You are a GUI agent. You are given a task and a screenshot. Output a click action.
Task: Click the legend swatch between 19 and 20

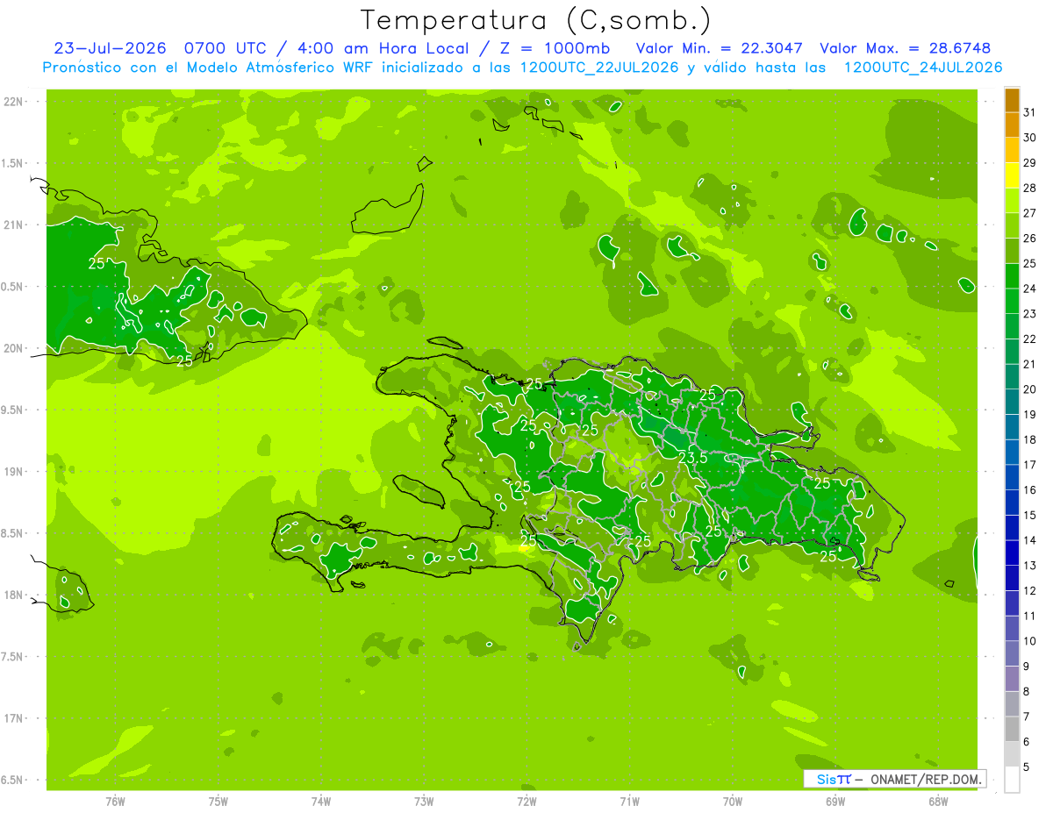point(1012,403)
